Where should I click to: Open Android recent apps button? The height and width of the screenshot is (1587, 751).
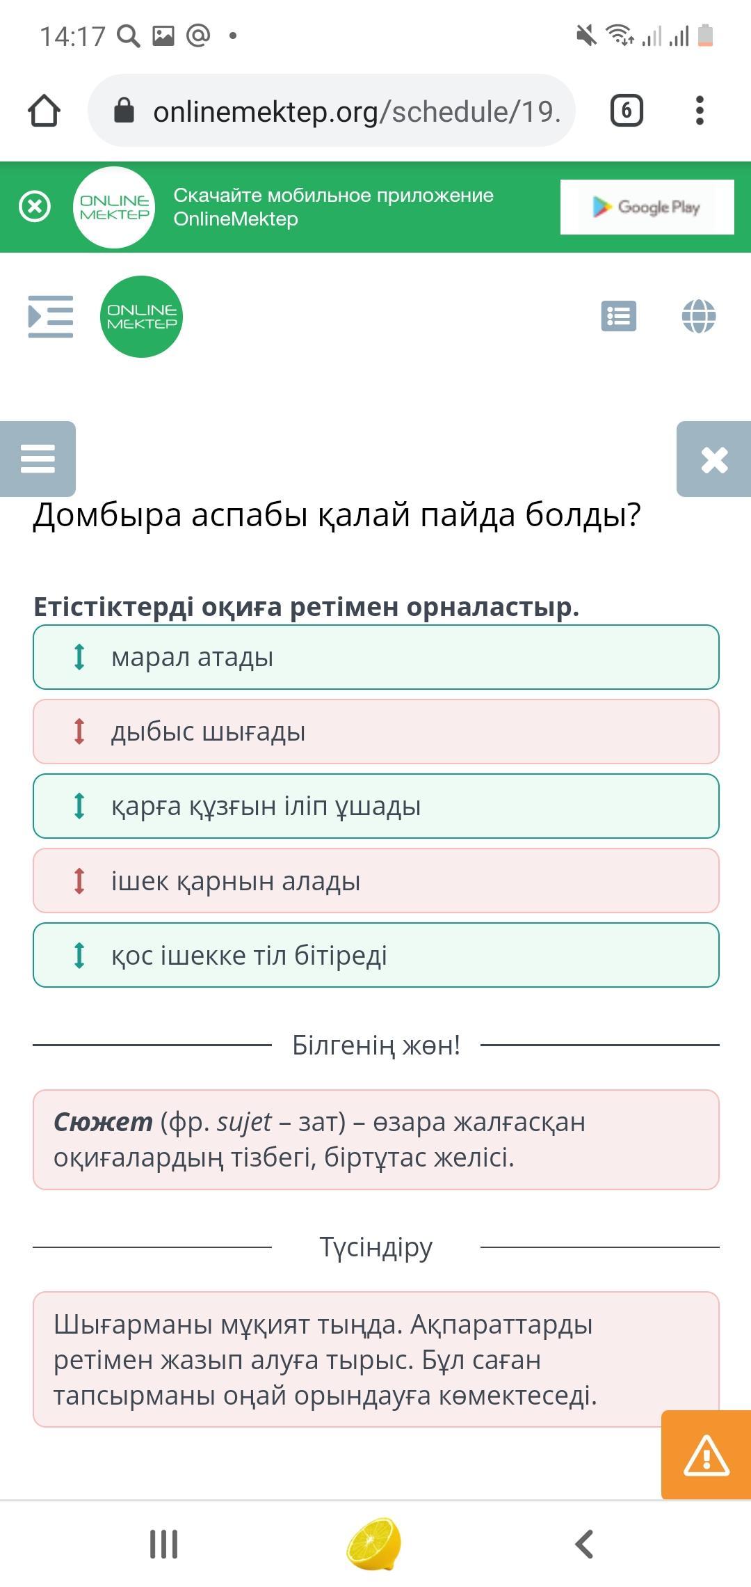[x=164, y=1544]
